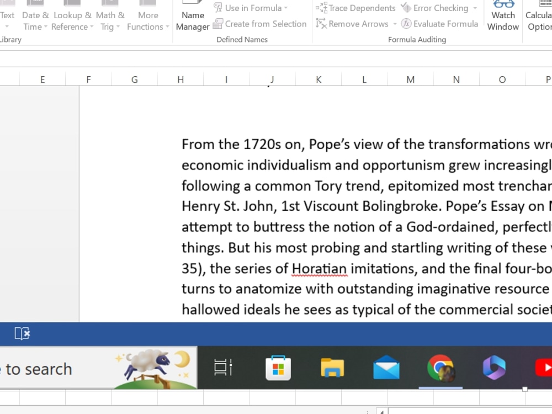Open File Explorer from taskbar
Viewport: 552px width, 414px height.
coord(332,368)
